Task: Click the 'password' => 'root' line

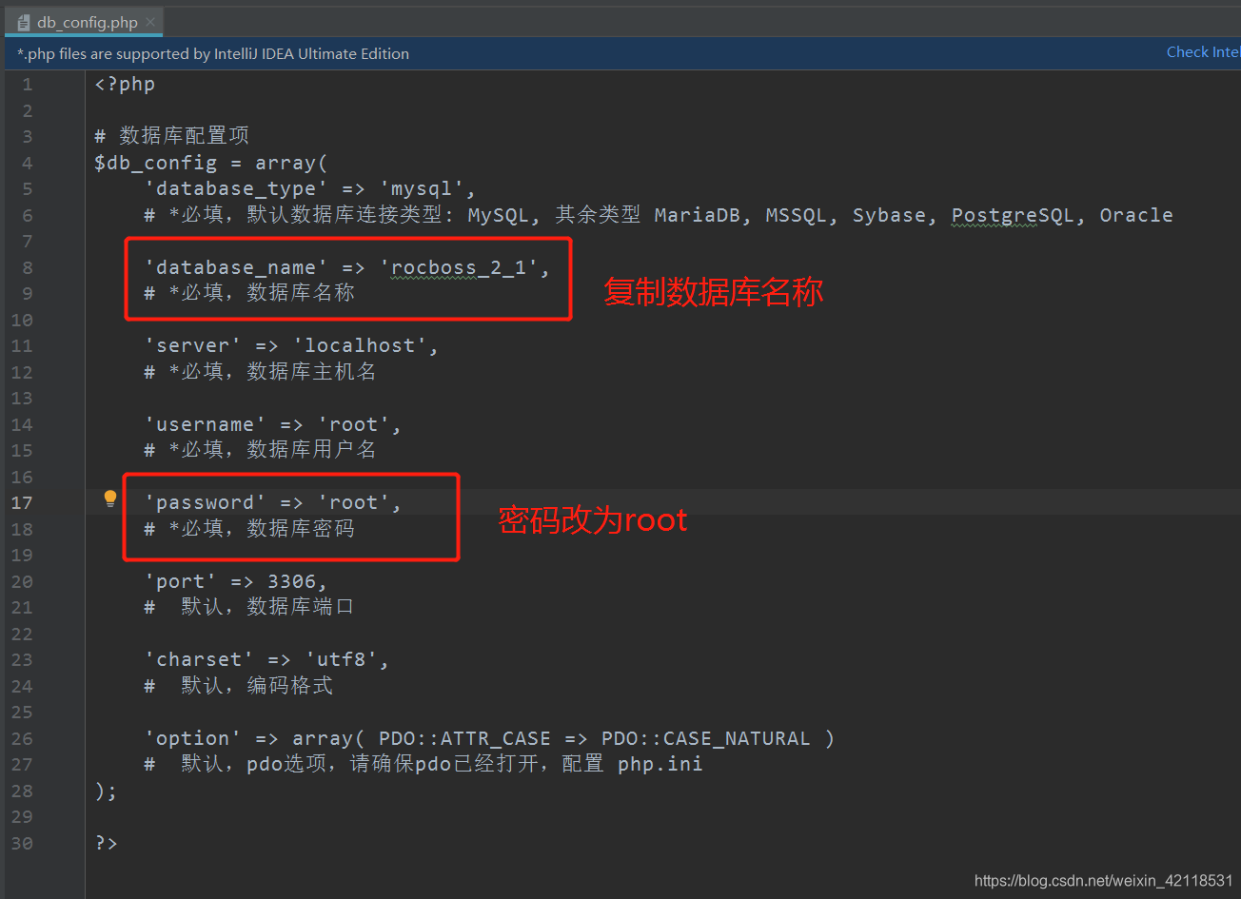Action: click(273, 502)
